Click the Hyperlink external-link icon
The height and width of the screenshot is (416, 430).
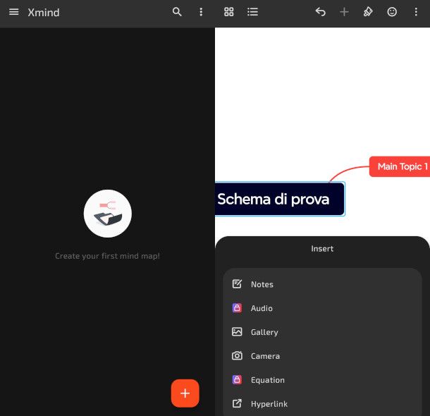tap(237, 403)
